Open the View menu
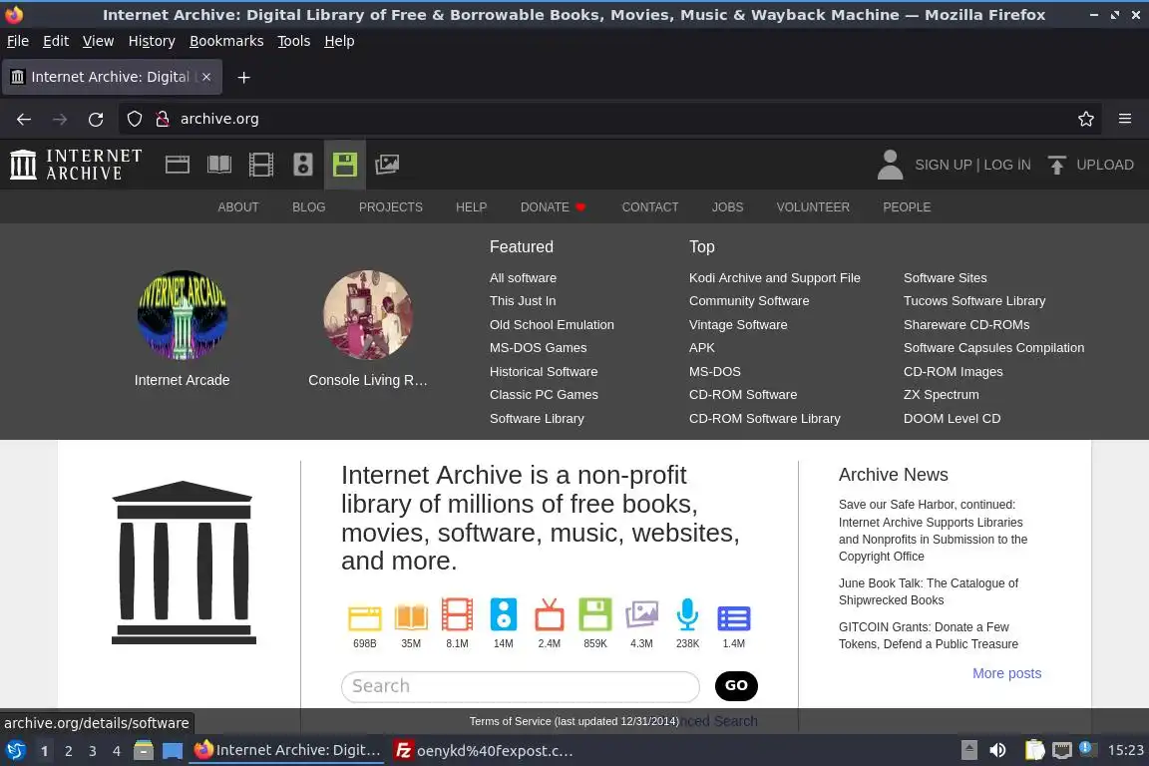 [x=98, y=41]
